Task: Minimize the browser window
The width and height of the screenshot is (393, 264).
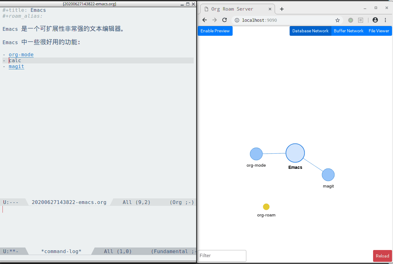Action: pos(365,8)
